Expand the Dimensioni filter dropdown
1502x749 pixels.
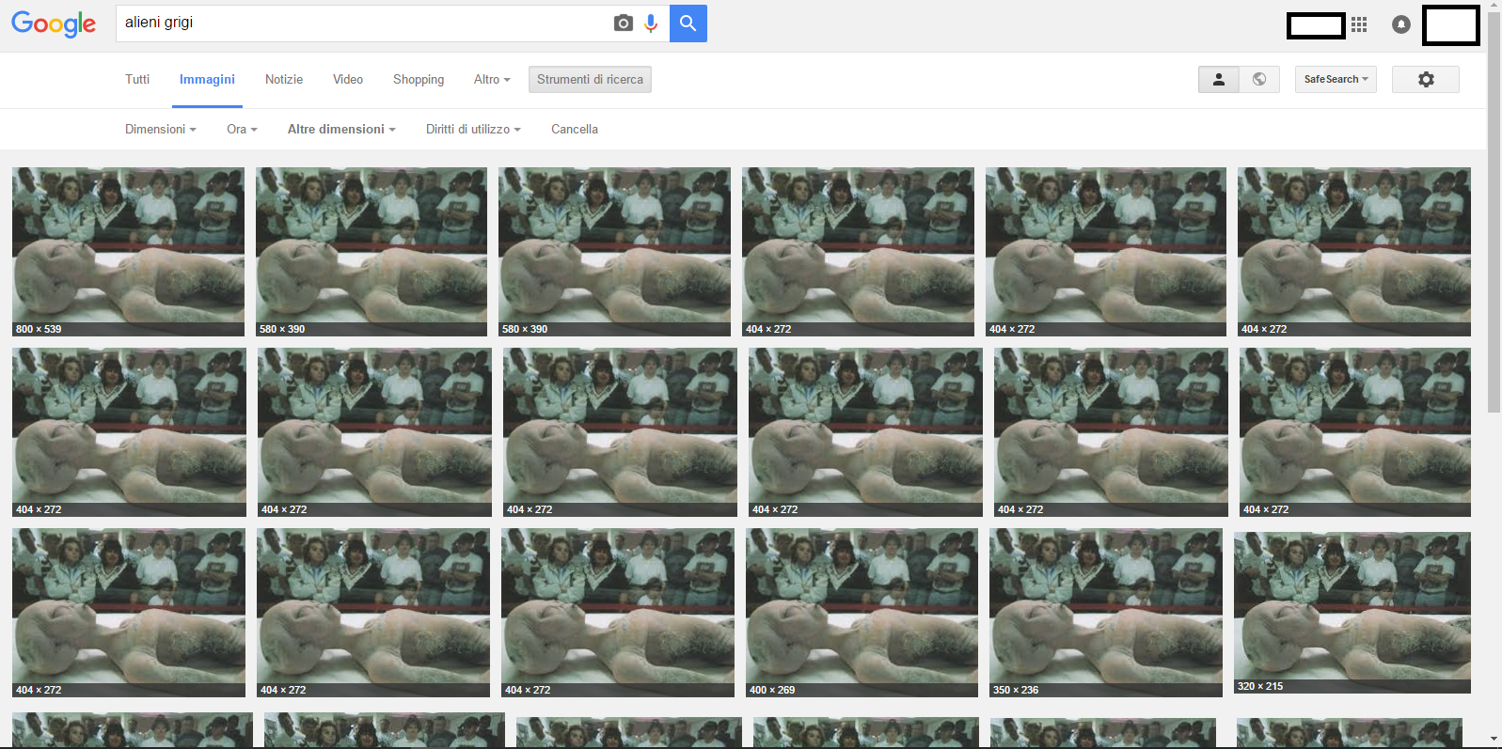pos(160,130)
